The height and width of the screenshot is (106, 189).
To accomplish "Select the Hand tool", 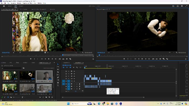I will point(58,83).
